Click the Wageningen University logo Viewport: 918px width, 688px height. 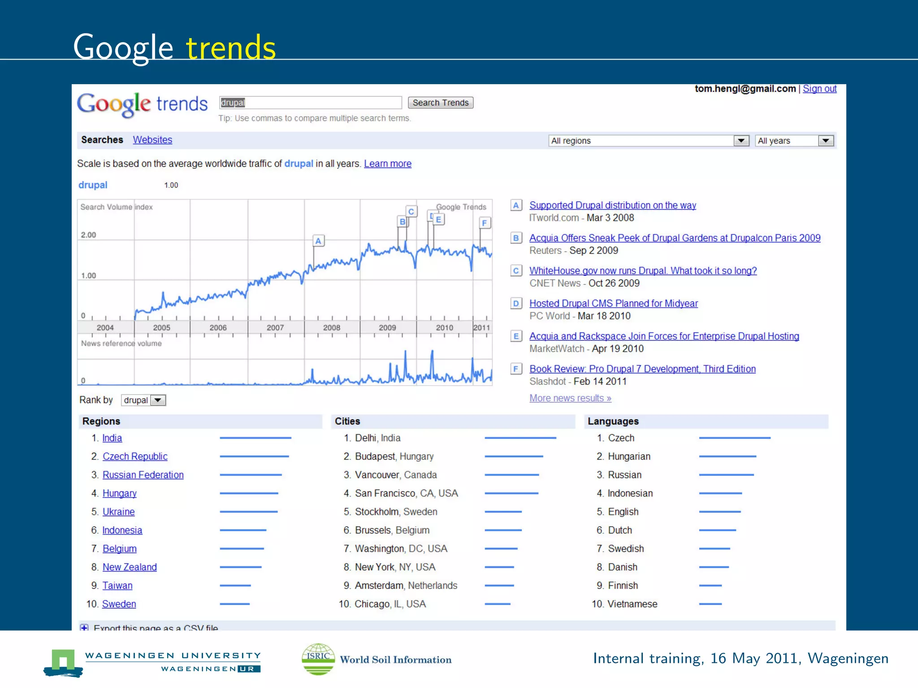pos(152,662)
